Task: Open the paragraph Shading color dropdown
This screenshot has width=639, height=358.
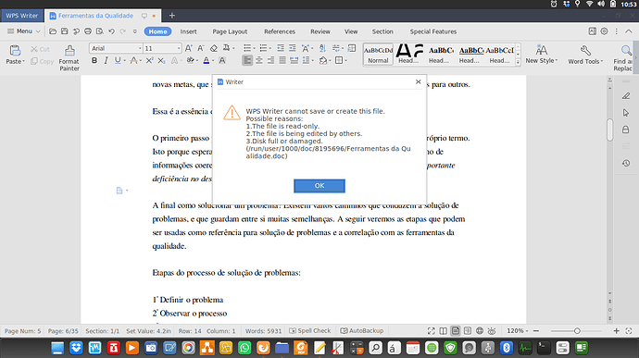Action: tap(330, 61)
